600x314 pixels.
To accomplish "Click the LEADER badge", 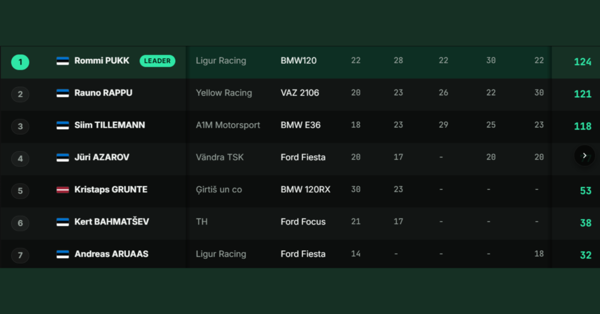I will point(157,61).
